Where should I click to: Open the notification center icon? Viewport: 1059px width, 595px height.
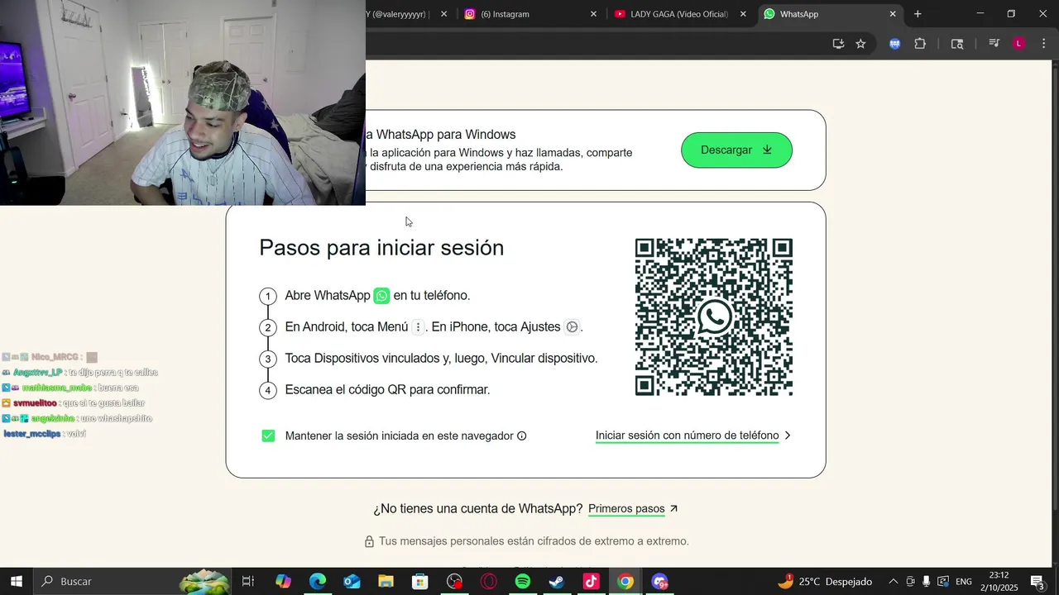pyautogui.click(x=1037, y=582)
